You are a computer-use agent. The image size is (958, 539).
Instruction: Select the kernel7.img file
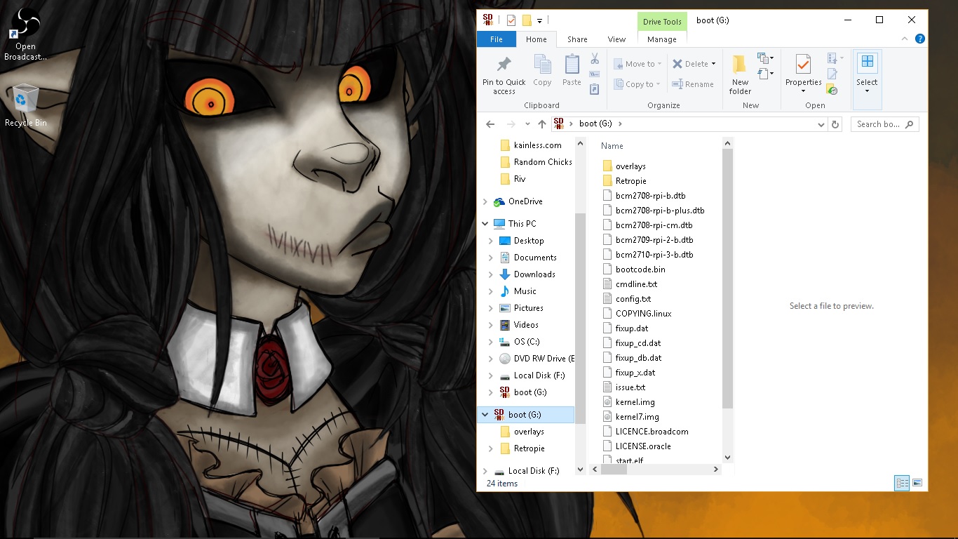click(x=630, y=417)
